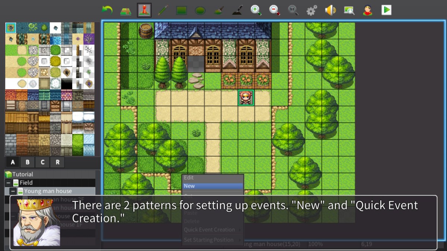Screen dimensions: 447x251
Task: Switch to Map editing mode
Action: (x=126, y=10)
